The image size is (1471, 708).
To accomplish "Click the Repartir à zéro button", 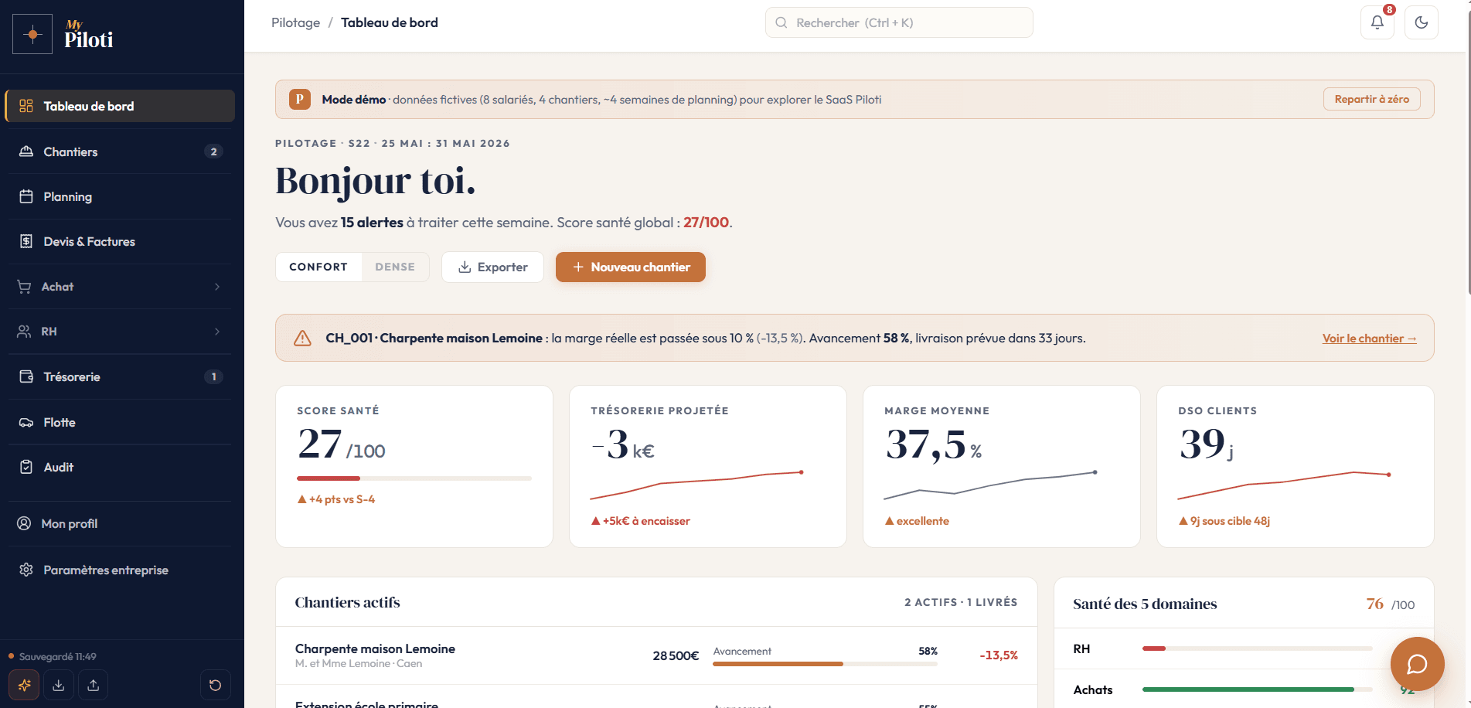I will (1372, 99).
